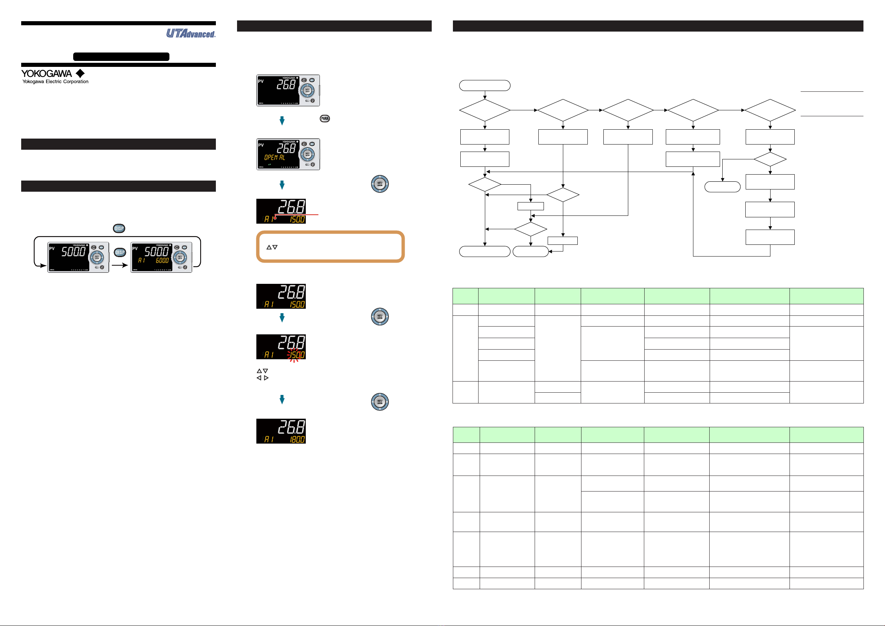Image resolution: width=885 pixels, height=626 pixels.
Task: Click the left/right triangle arrow symbols
Action: coord(262,378)
